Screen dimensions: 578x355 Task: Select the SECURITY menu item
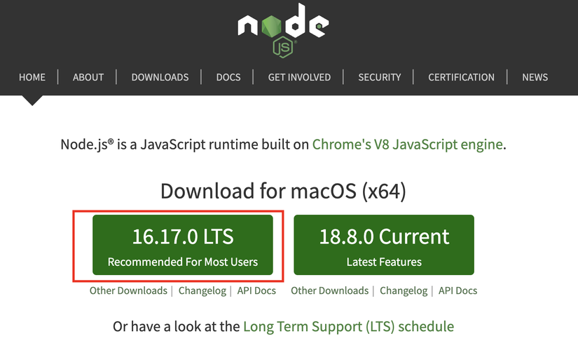point(380,77)
